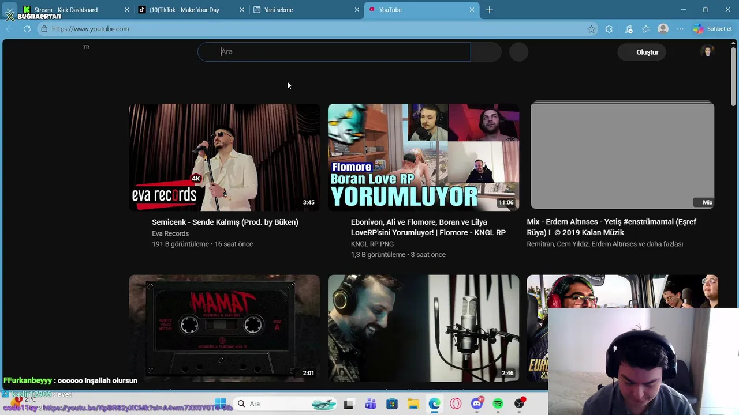Open the MAMAT cassette video thumbnail
This screenshot has height=415, width=739.
[x=224, y=328]
